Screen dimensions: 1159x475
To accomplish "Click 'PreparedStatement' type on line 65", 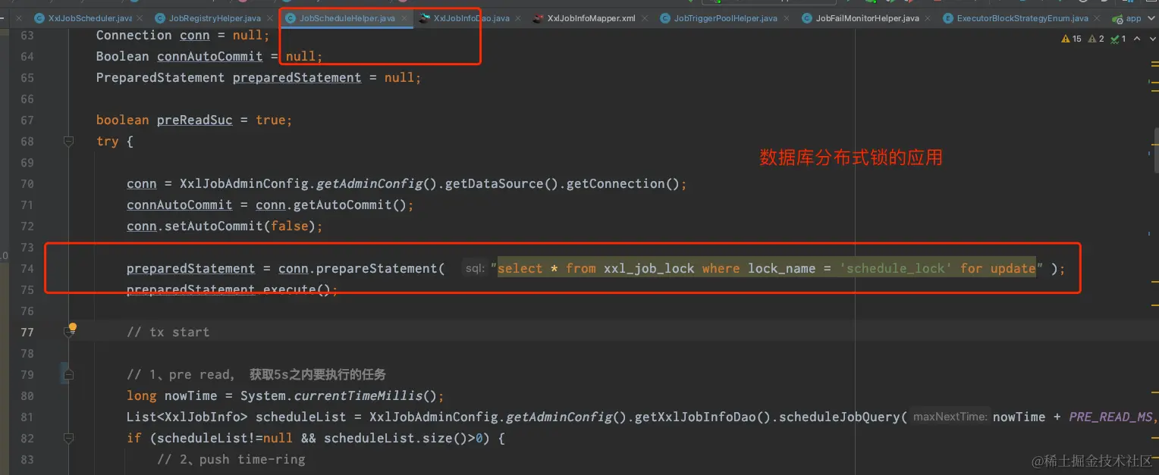I will click(x=160, y=77).
